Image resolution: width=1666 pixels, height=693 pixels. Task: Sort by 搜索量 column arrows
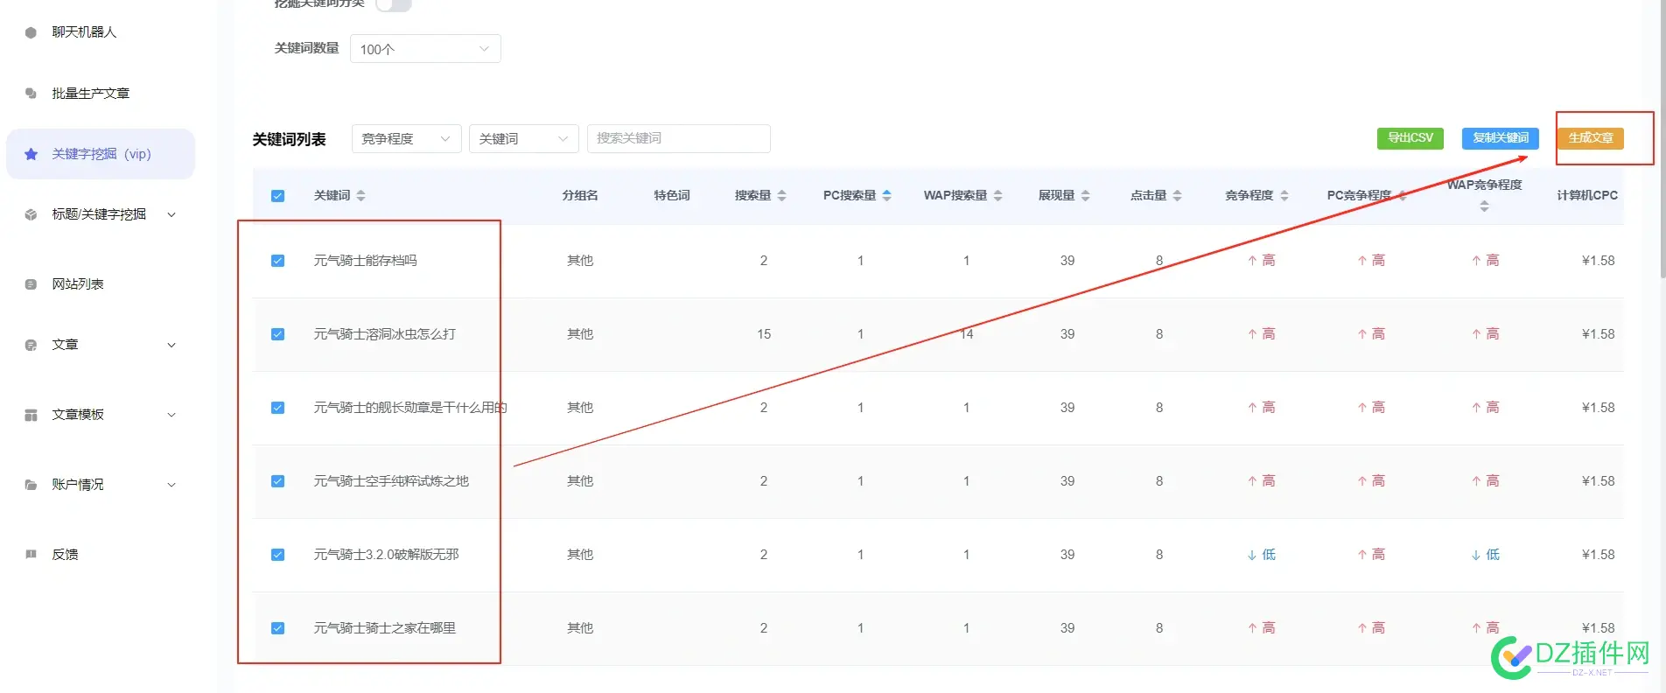click(x=781, y=196)
